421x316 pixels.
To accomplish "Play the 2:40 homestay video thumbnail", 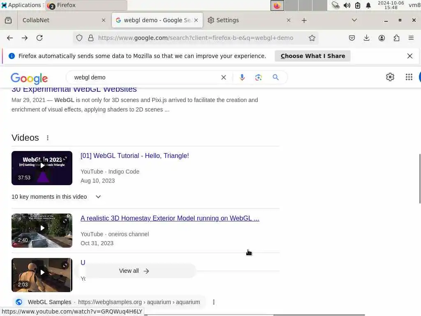I will click(42, 230).
